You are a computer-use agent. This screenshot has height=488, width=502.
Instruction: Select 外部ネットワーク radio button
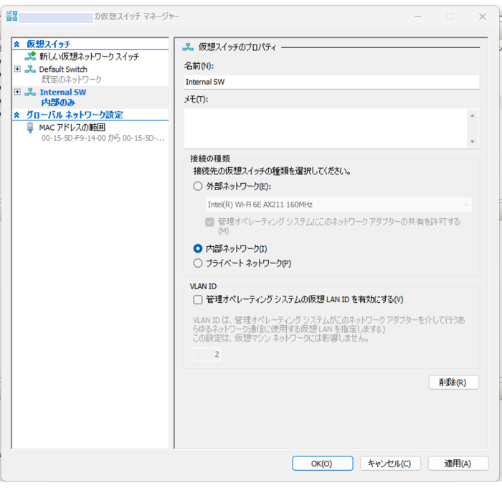(198, 186)
